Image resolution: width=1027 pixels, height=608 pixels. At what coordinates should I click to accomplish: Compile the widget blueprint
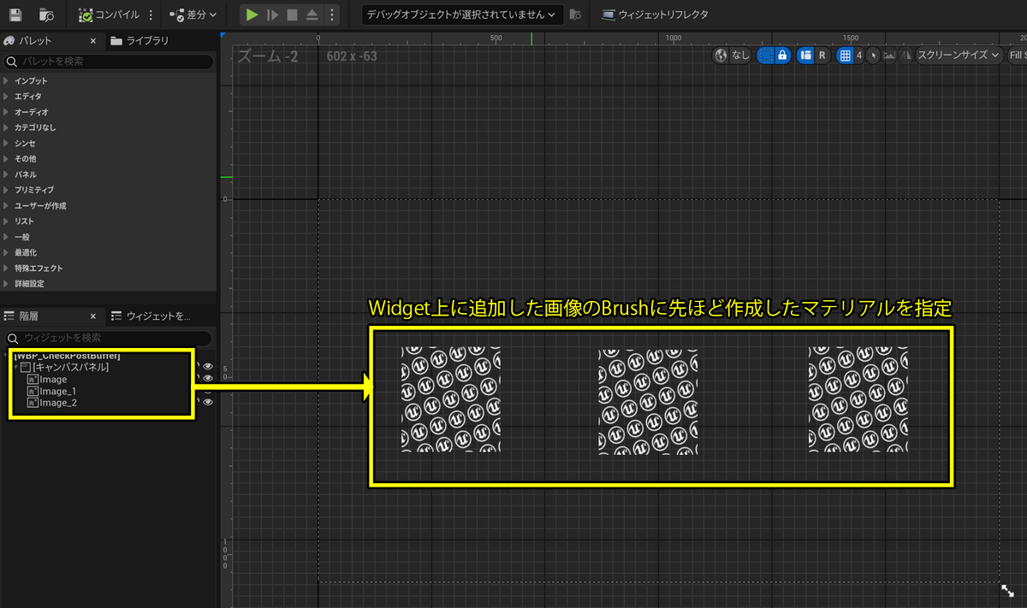tap(109, 15)
